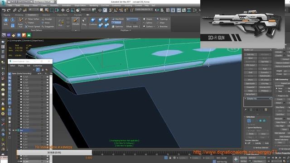Viewport: 290px width, 163px height.
Task: Collapse the Selection rollout
Action: [245, 117]
